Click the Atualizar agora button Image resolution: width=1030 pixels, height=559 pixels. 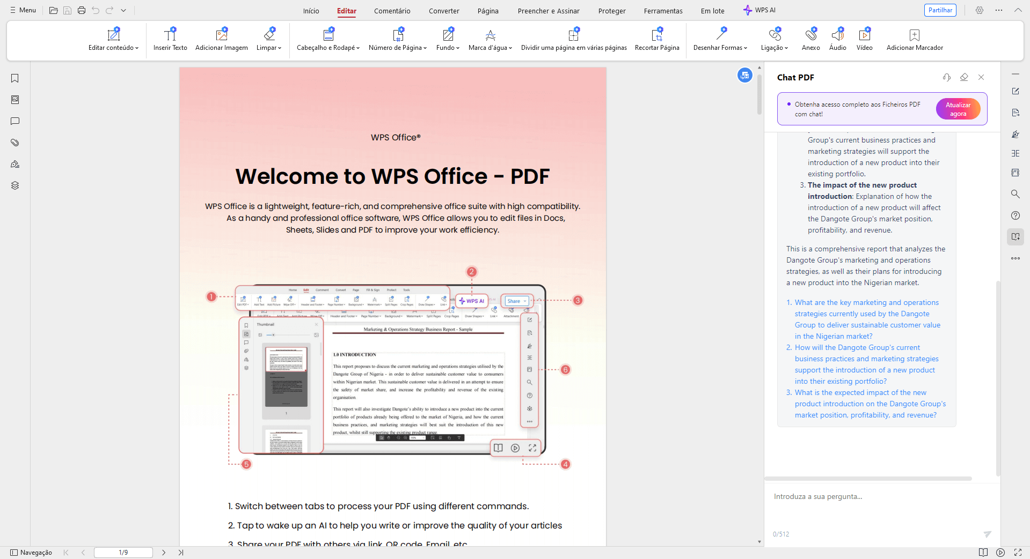click(958, 109)
